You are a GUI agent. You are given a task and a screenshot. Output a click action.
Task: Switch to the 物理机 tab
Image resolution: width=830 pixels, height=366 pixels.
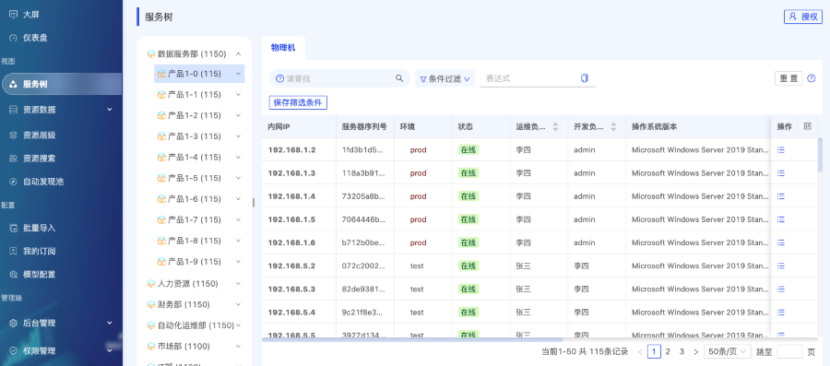tap(283, 48)
